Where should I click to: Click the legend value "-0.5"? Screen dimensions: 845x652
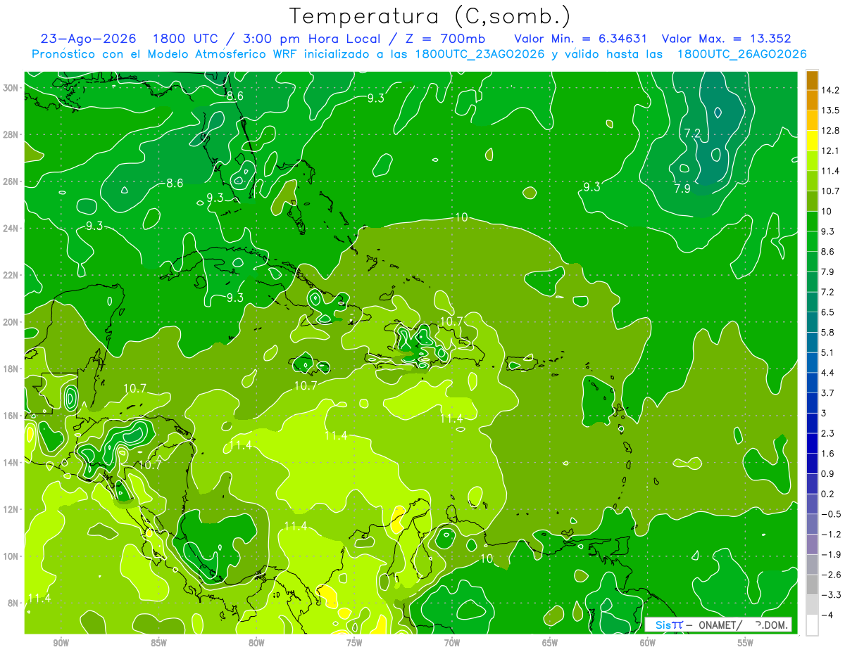[x=830, y=514]
